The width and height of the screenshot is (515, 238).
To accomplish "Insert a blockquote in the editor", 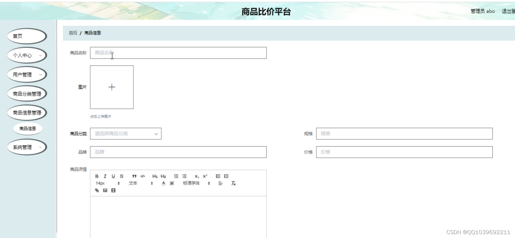I will pyautogui.click(x=134, y=176).
